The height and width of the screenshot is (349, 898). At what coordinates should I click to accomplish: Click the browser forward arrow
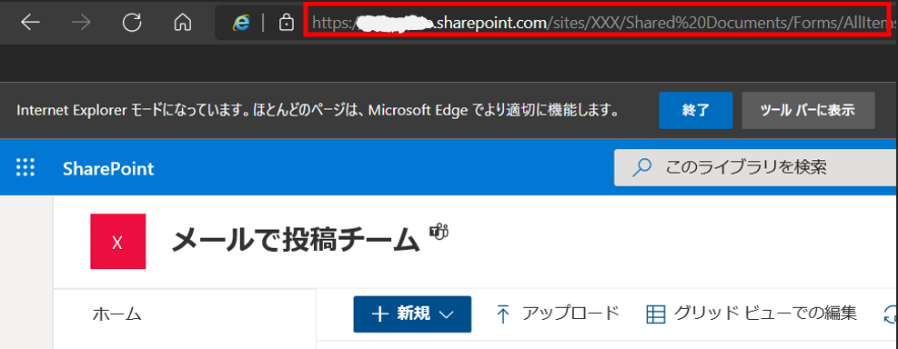coord(81,23)
